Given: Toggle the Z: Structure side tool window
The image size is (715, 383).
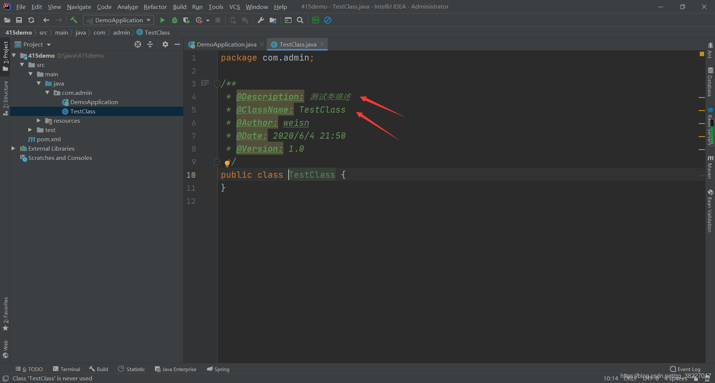Looking at the screenshot, I should [x=5, y=98].
